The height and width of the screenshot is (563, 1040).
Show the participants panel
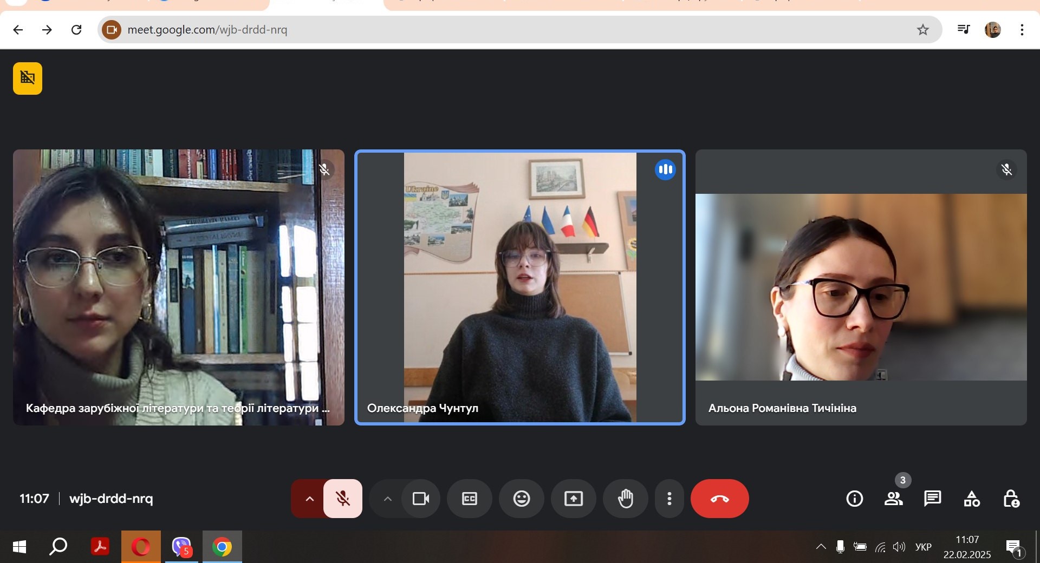pyautogui.click(x=894, y=499)
